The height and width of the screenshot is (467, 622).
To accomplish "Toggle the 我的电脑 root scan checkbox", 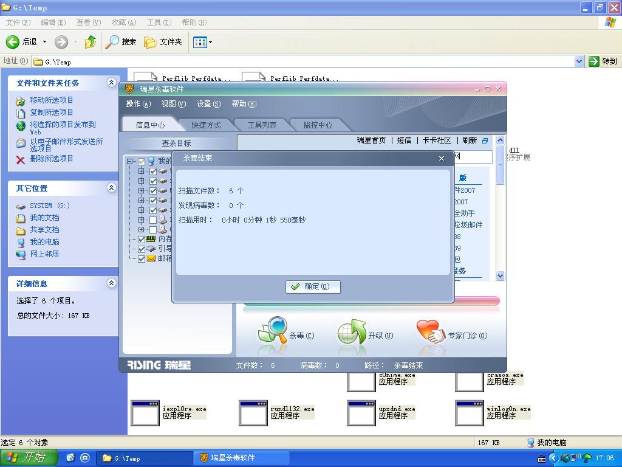I will (x=142, y=161).
